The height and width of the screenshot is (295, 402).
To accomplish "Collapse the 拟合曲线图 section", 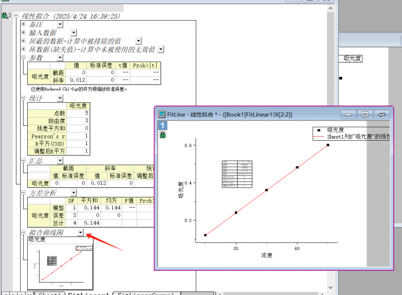I will point(23,232).
